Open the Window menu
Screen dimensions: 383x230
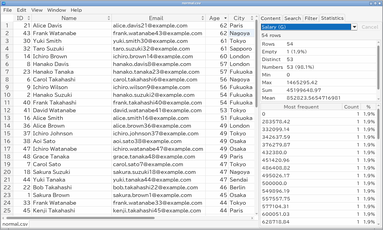[57, 10]
